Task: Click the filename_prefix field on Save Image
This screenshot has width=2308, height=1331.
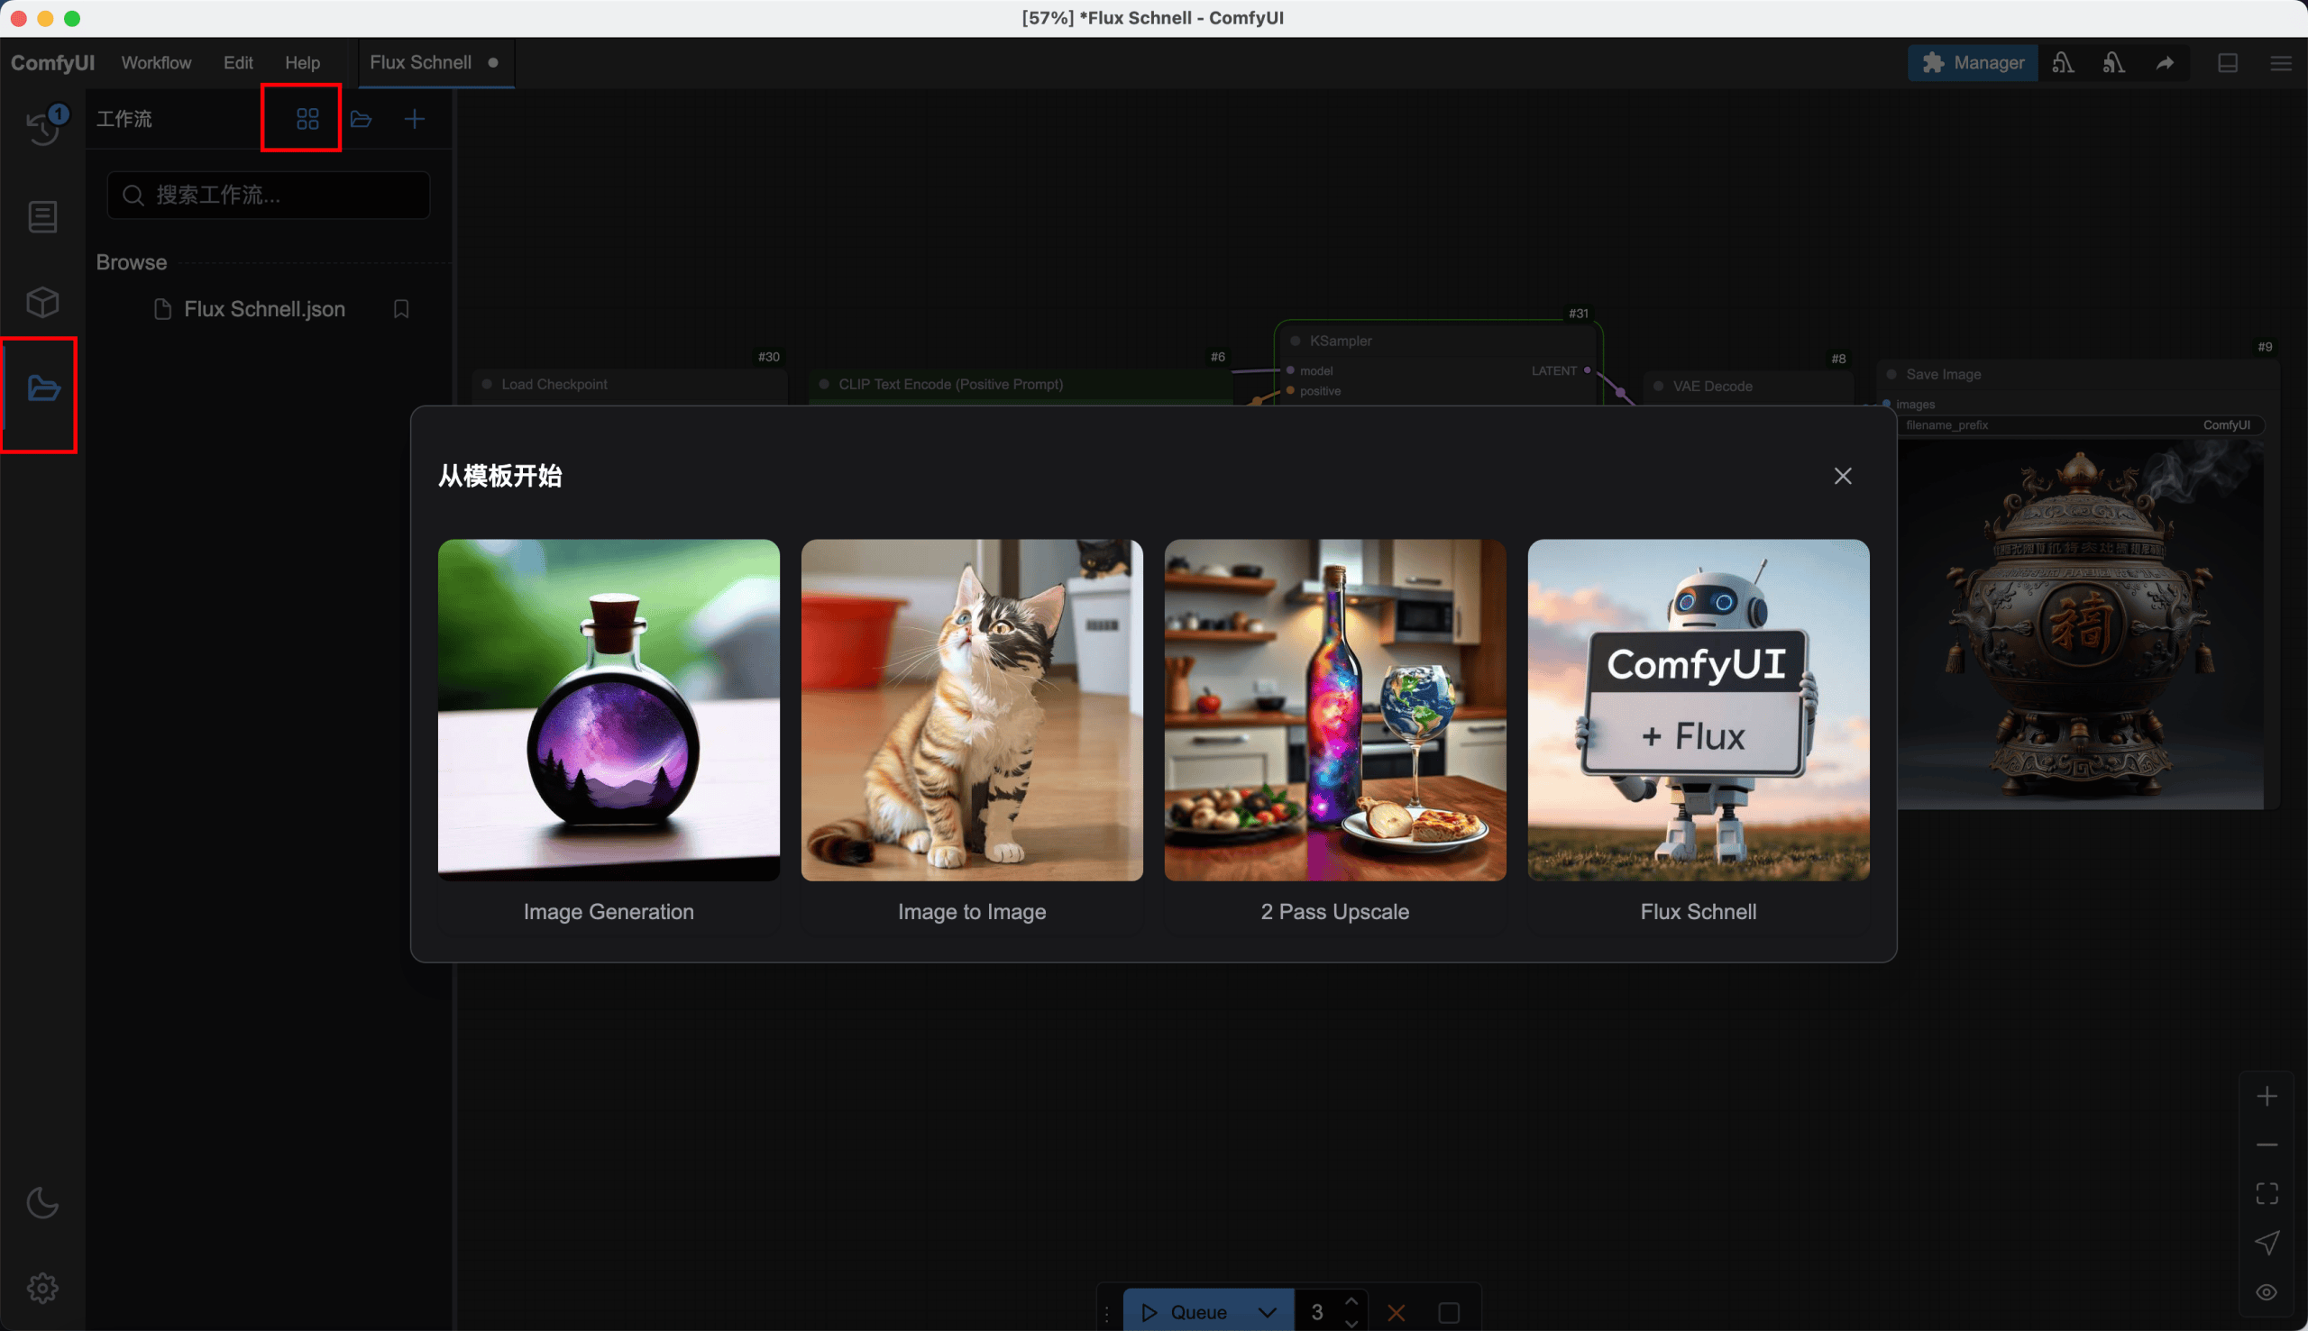Action: (2080, 425)
